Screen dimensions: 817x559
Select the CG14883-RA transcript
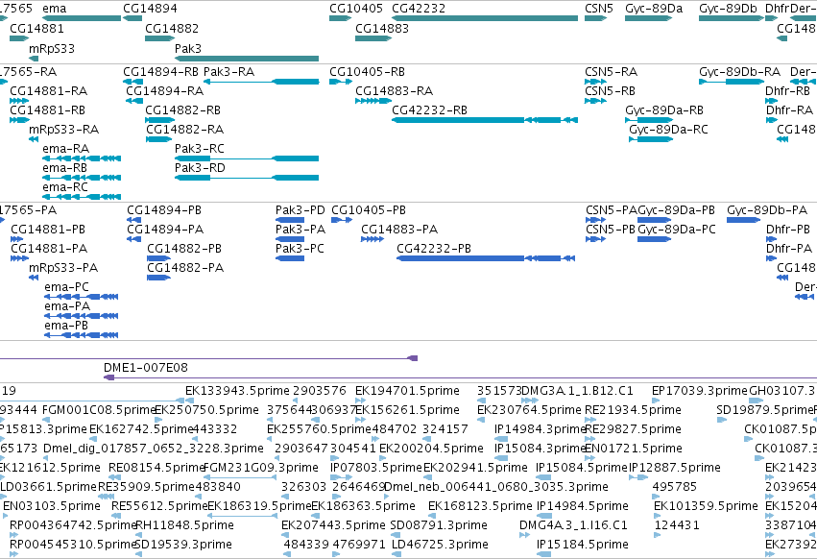click(x=373, y=101)
